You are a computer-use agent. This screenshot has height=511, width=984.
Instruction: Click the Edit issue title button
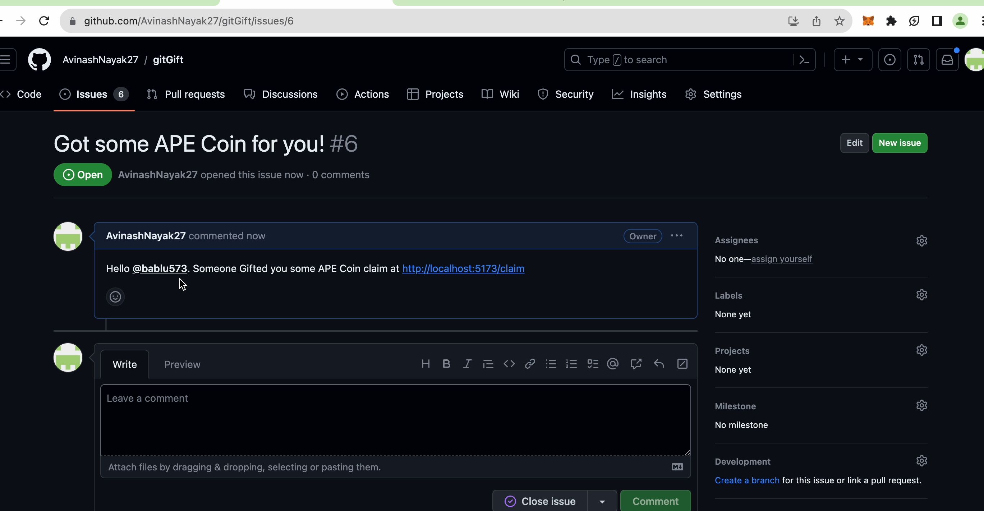[855, 143]
